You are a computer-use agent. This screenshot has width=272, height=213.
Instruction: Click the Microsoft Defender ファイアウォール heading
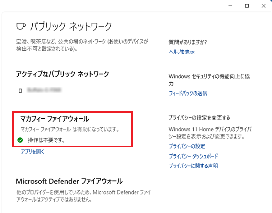pos(69,181)
